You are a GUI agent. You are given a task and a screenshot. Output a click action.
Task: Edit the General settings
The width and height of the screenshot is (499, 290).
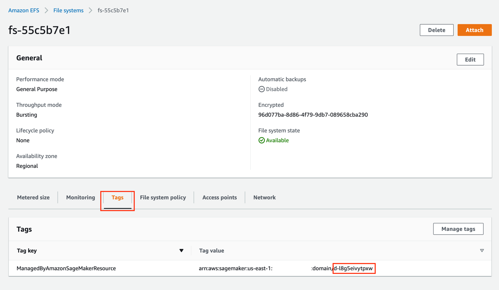(470, 59)
